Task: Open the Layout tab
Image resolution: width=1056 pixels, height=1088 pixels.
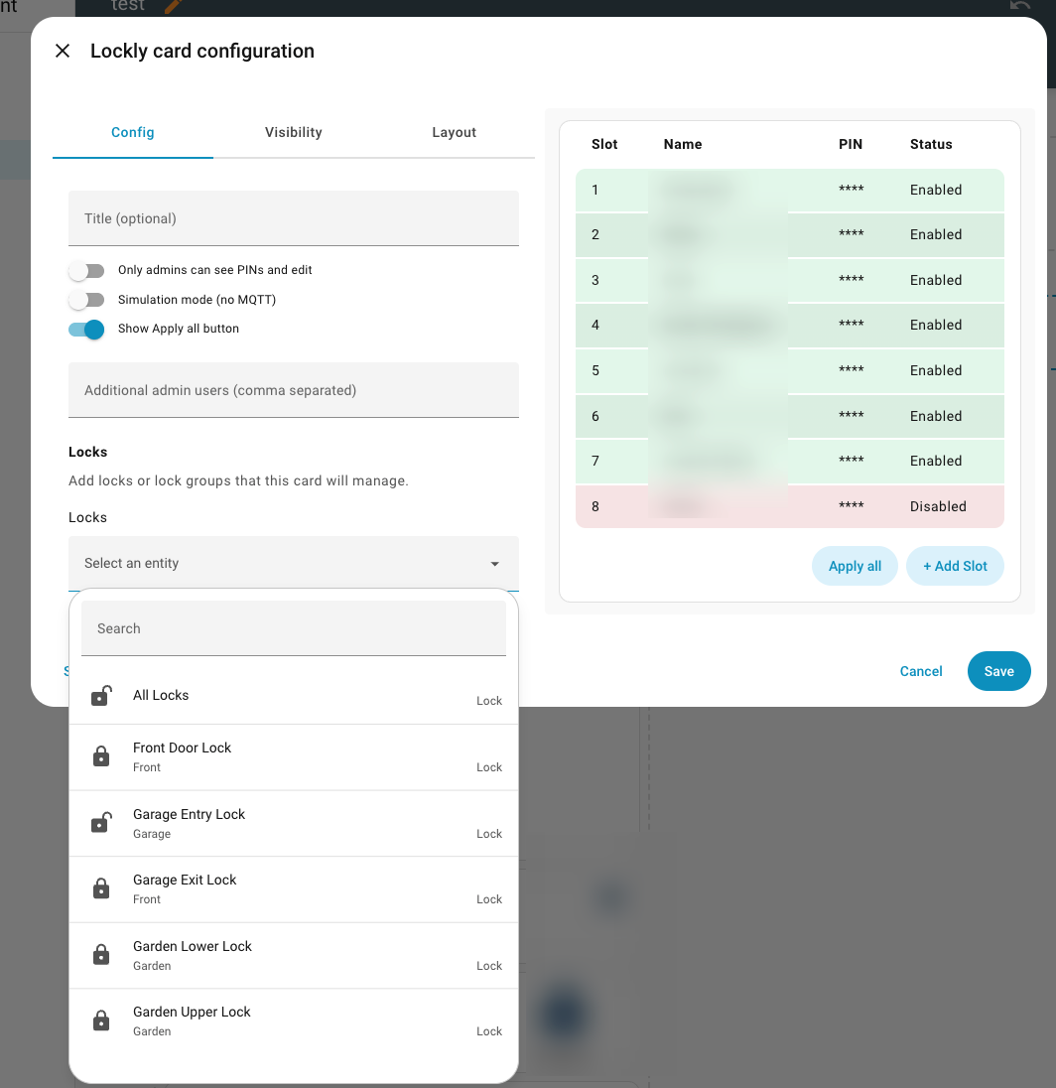Action: 454,132
